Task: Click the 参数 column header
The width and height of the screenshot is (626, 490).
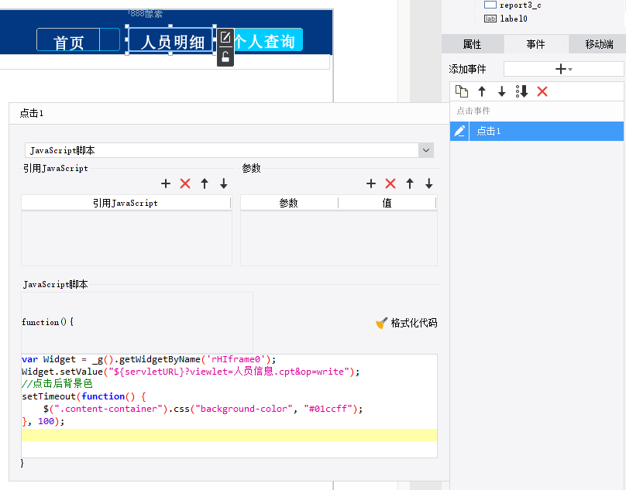Action: point(289,203)
